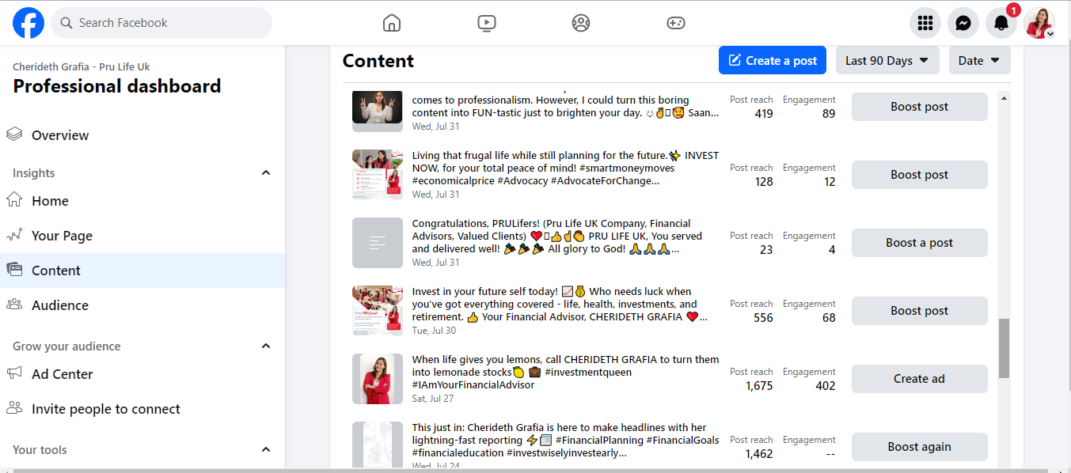Viewport: 1071px width, 473px height.
Task: Click the search magnifier icon
Action: coord(66,23)
